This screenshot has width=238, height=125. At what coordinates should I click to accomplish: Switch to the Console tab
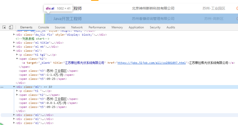click(44, 27)
